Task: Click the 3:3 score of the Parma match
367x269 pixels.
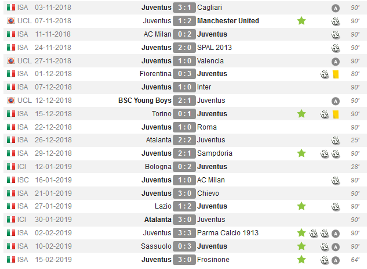Action: click(x=184, y=233)
